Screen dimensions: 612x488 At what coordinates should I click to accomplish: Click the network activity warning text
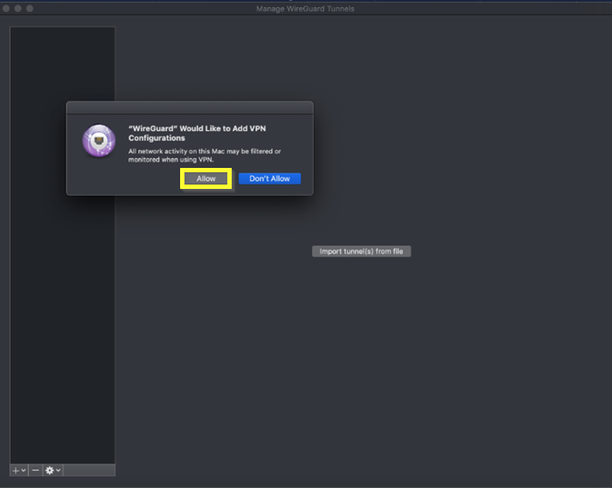tap(205, 156)
